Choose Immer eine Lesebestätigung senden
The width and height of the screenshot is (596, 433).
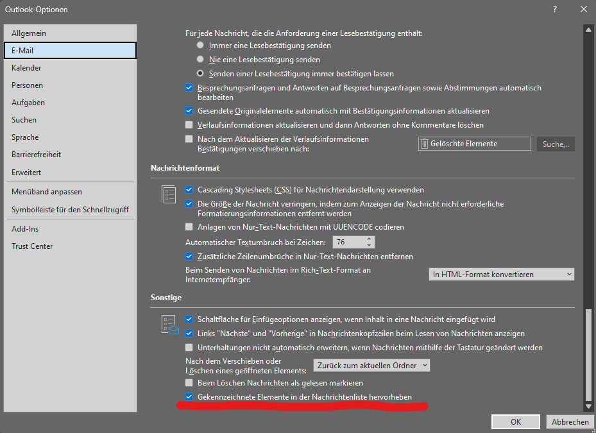(x=200, y=46)
